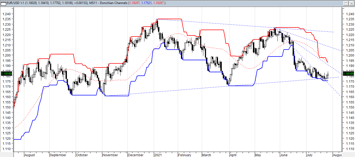Open the chart window system menu icon
The height and width of the screenshot is (157, 355).
[x=3, y=4]
